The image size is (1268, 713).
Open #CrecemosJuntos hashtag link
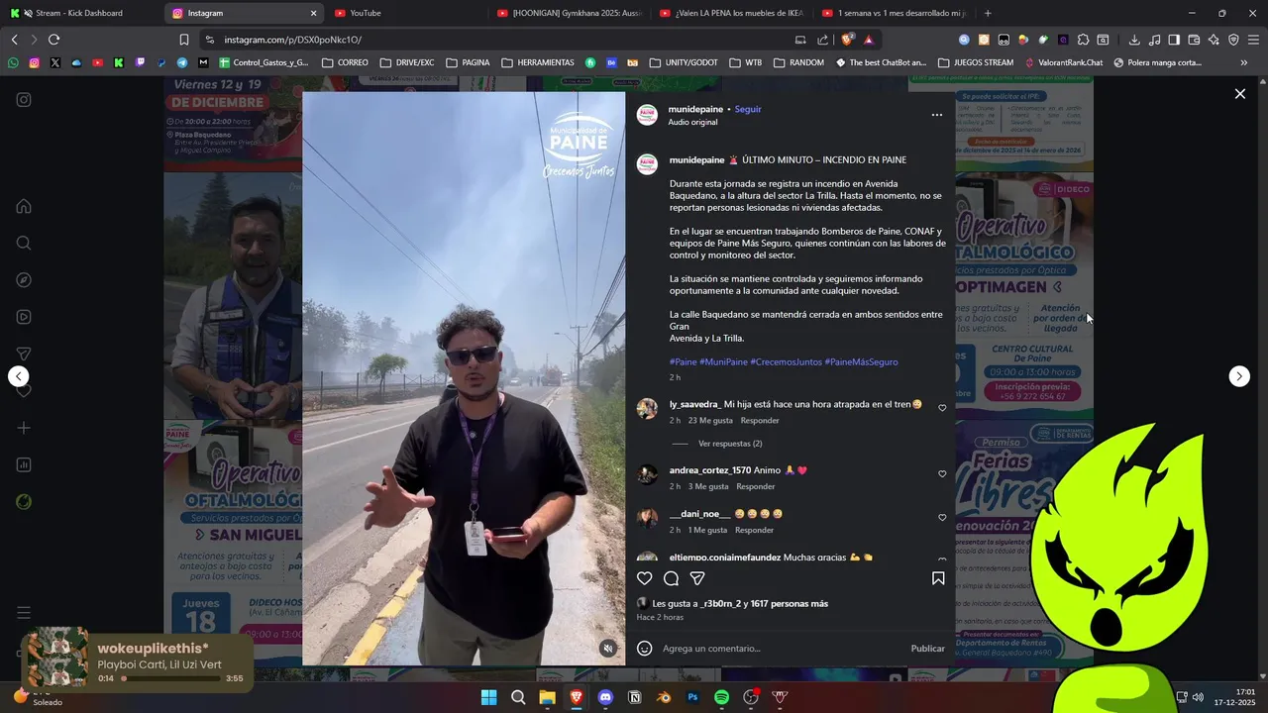pyautogui.click(x=786, y=361)
